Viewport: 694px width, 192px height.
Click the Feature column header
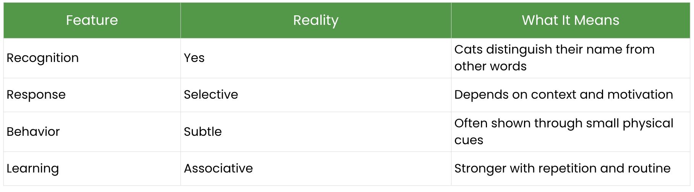92,20
